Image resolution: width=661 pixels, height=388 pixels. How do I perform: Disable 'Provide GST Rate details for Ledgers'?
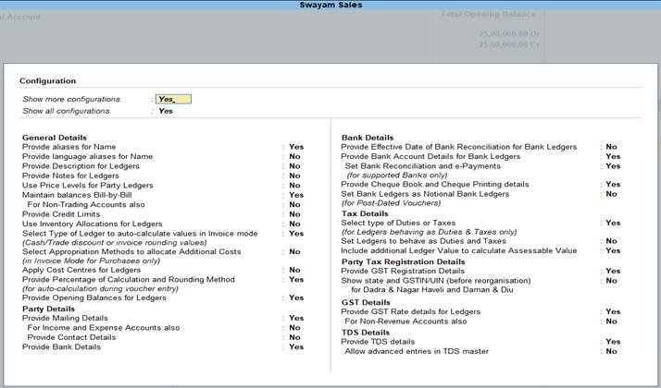[x=612, y=312]
